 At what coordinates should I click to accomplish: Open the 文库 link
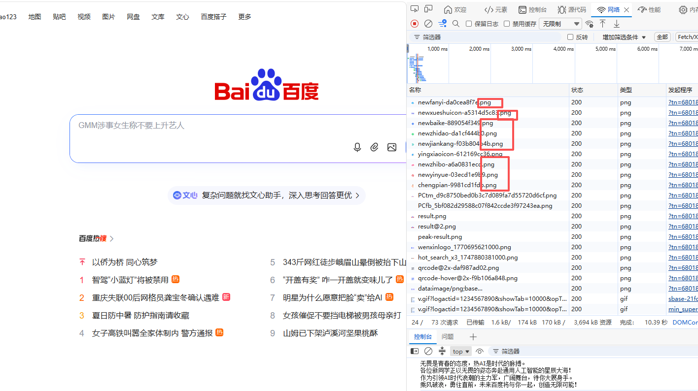point(158,17)
